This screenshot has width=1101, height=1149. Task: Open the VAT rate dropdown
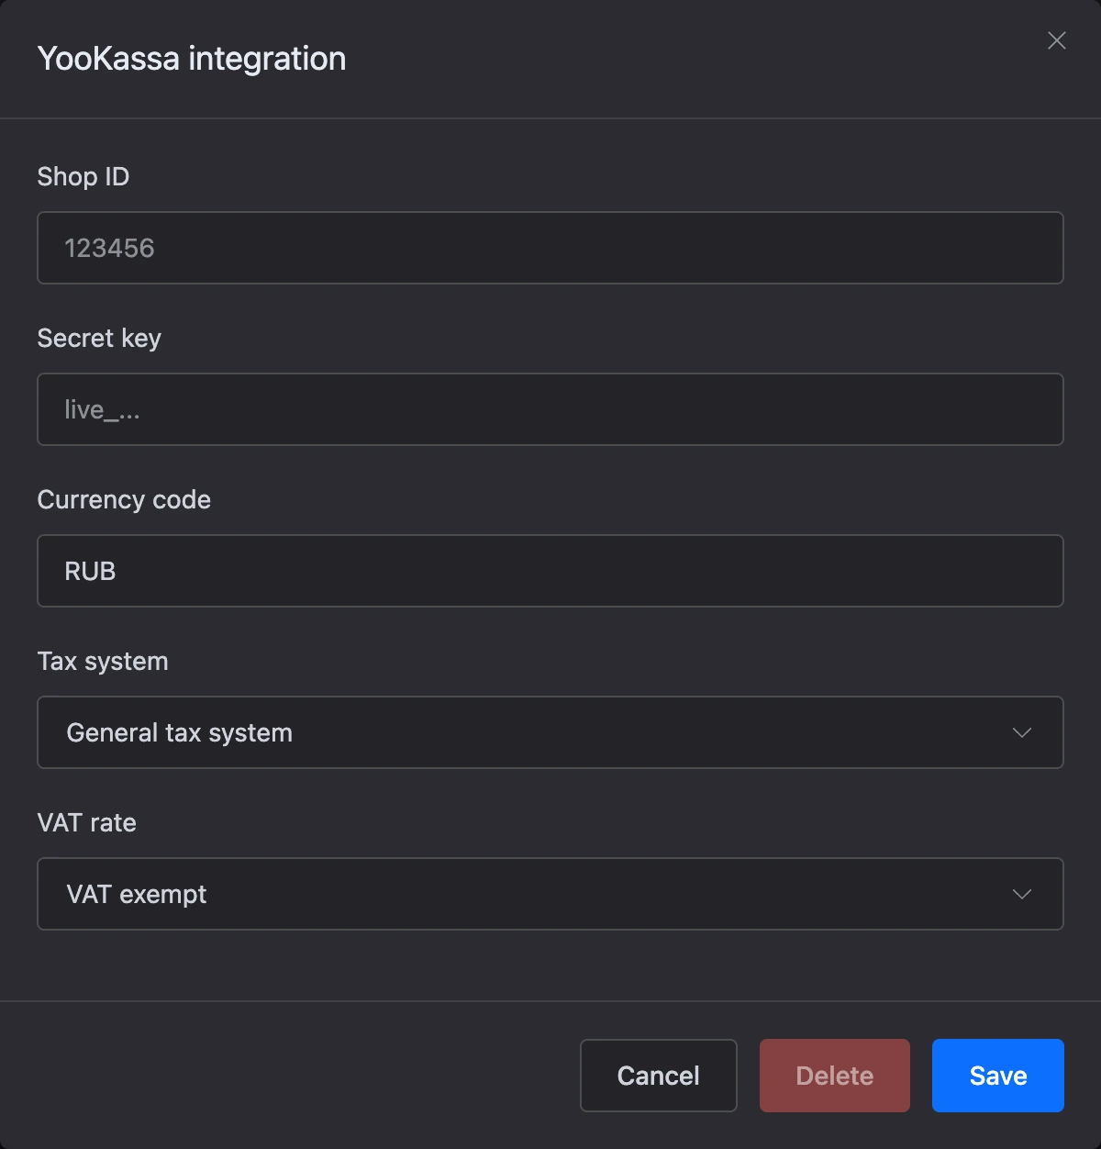click(x=550, y=894)
